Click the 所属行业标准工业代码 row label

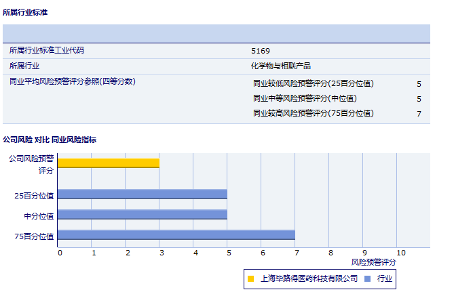pos(47,50)
